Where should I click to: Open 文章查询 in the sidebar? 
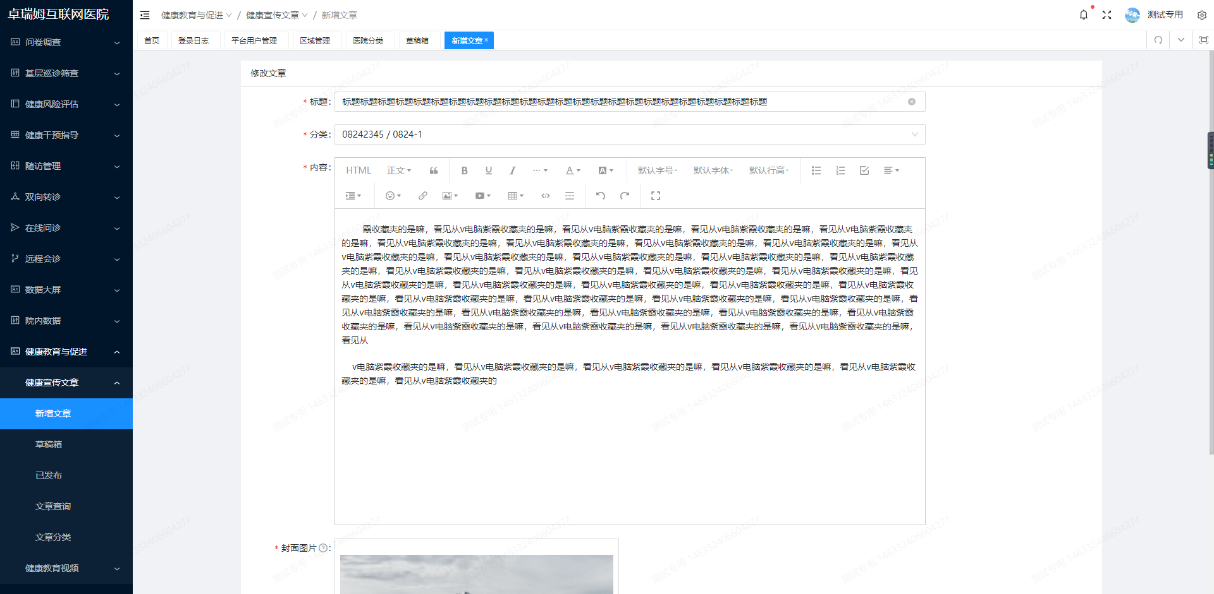pos(66,506)
